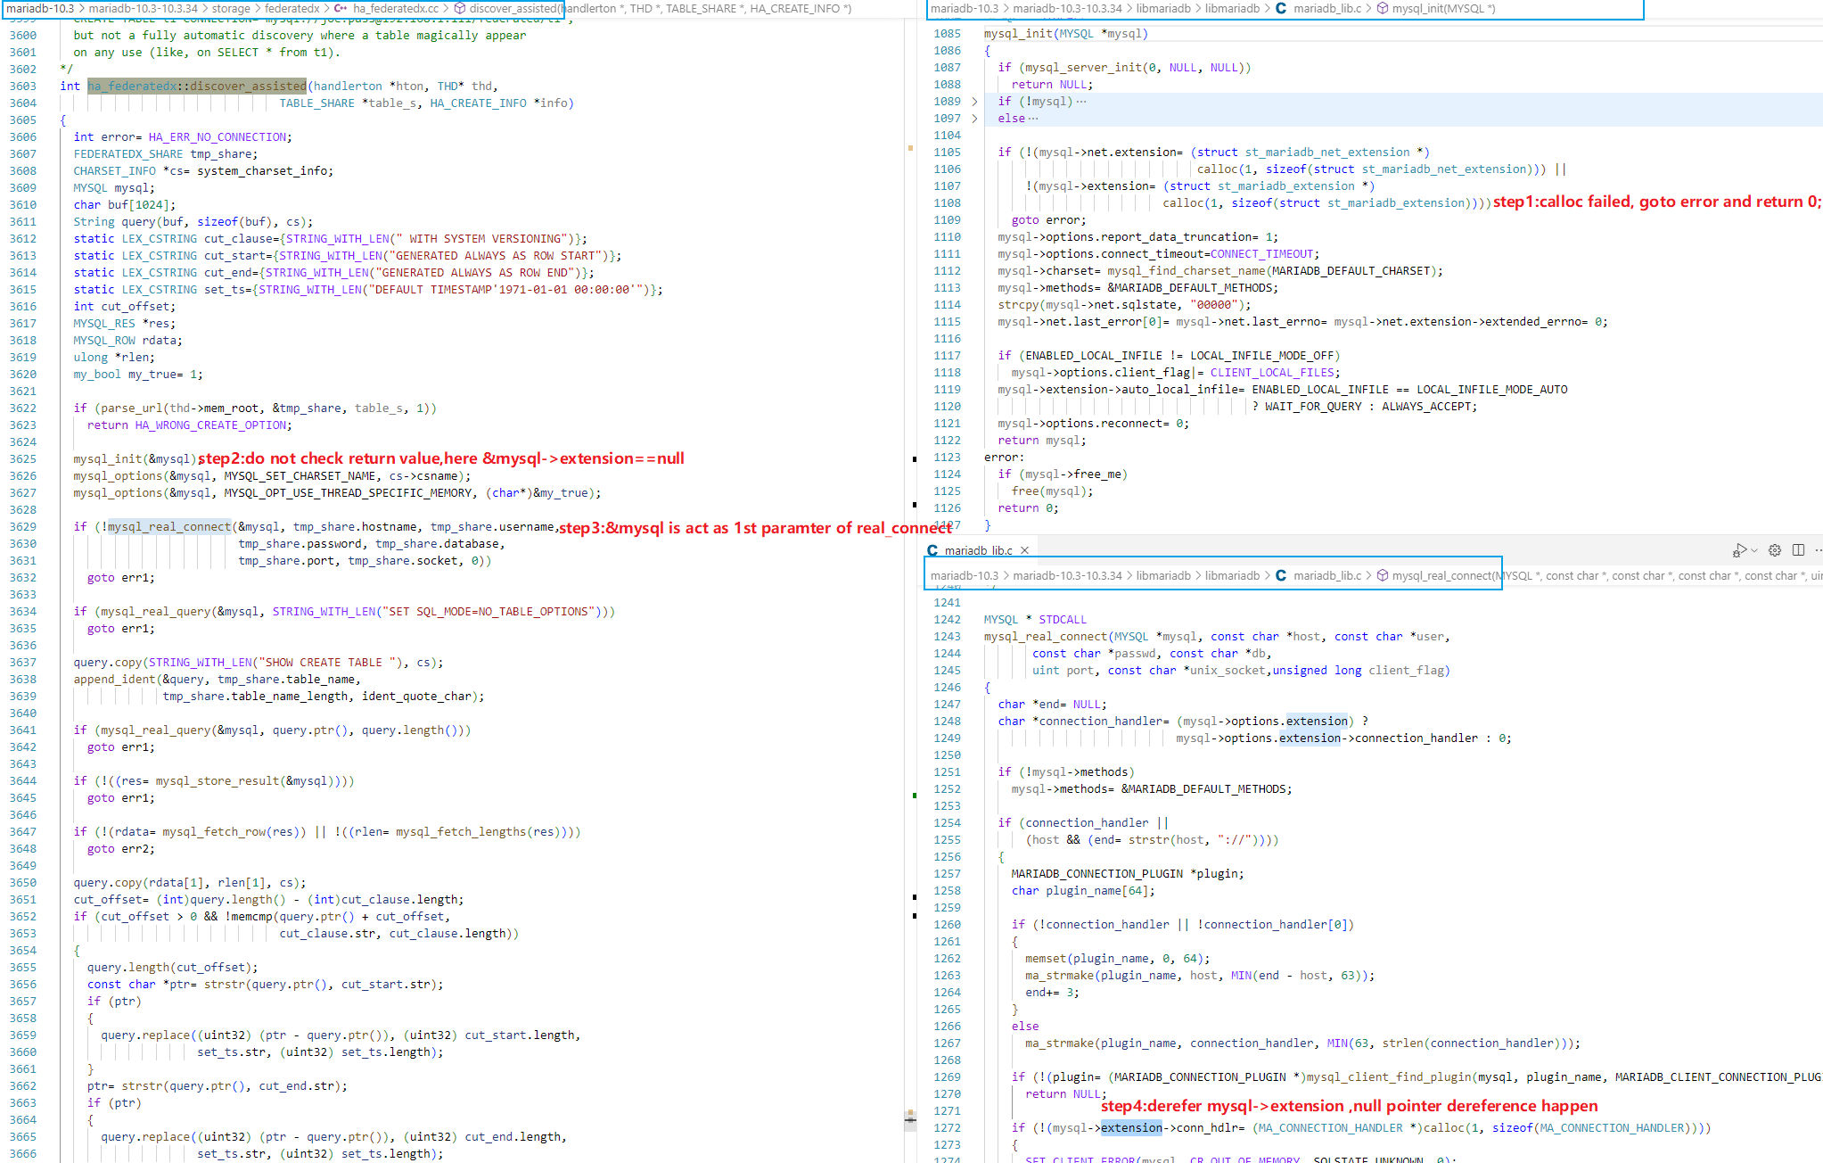Viewport: 1823px width, 1163px height.
Task: Click the Run or Debug play icon
Action: point(1738,550)
